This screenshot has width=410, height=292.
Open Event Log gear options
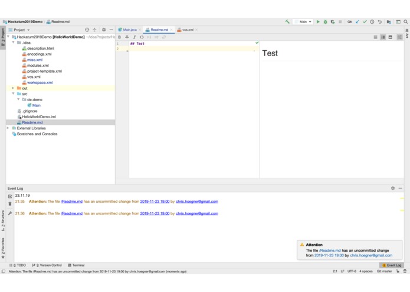393,188
